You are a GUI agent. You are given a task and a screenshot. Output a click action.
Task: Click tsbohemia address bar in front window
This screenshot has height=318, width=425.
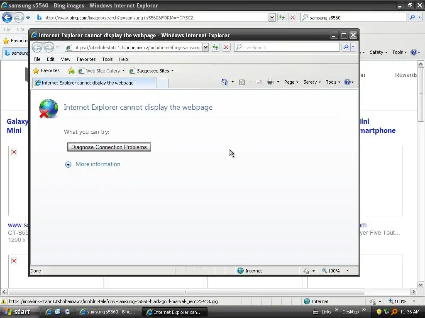134,48
